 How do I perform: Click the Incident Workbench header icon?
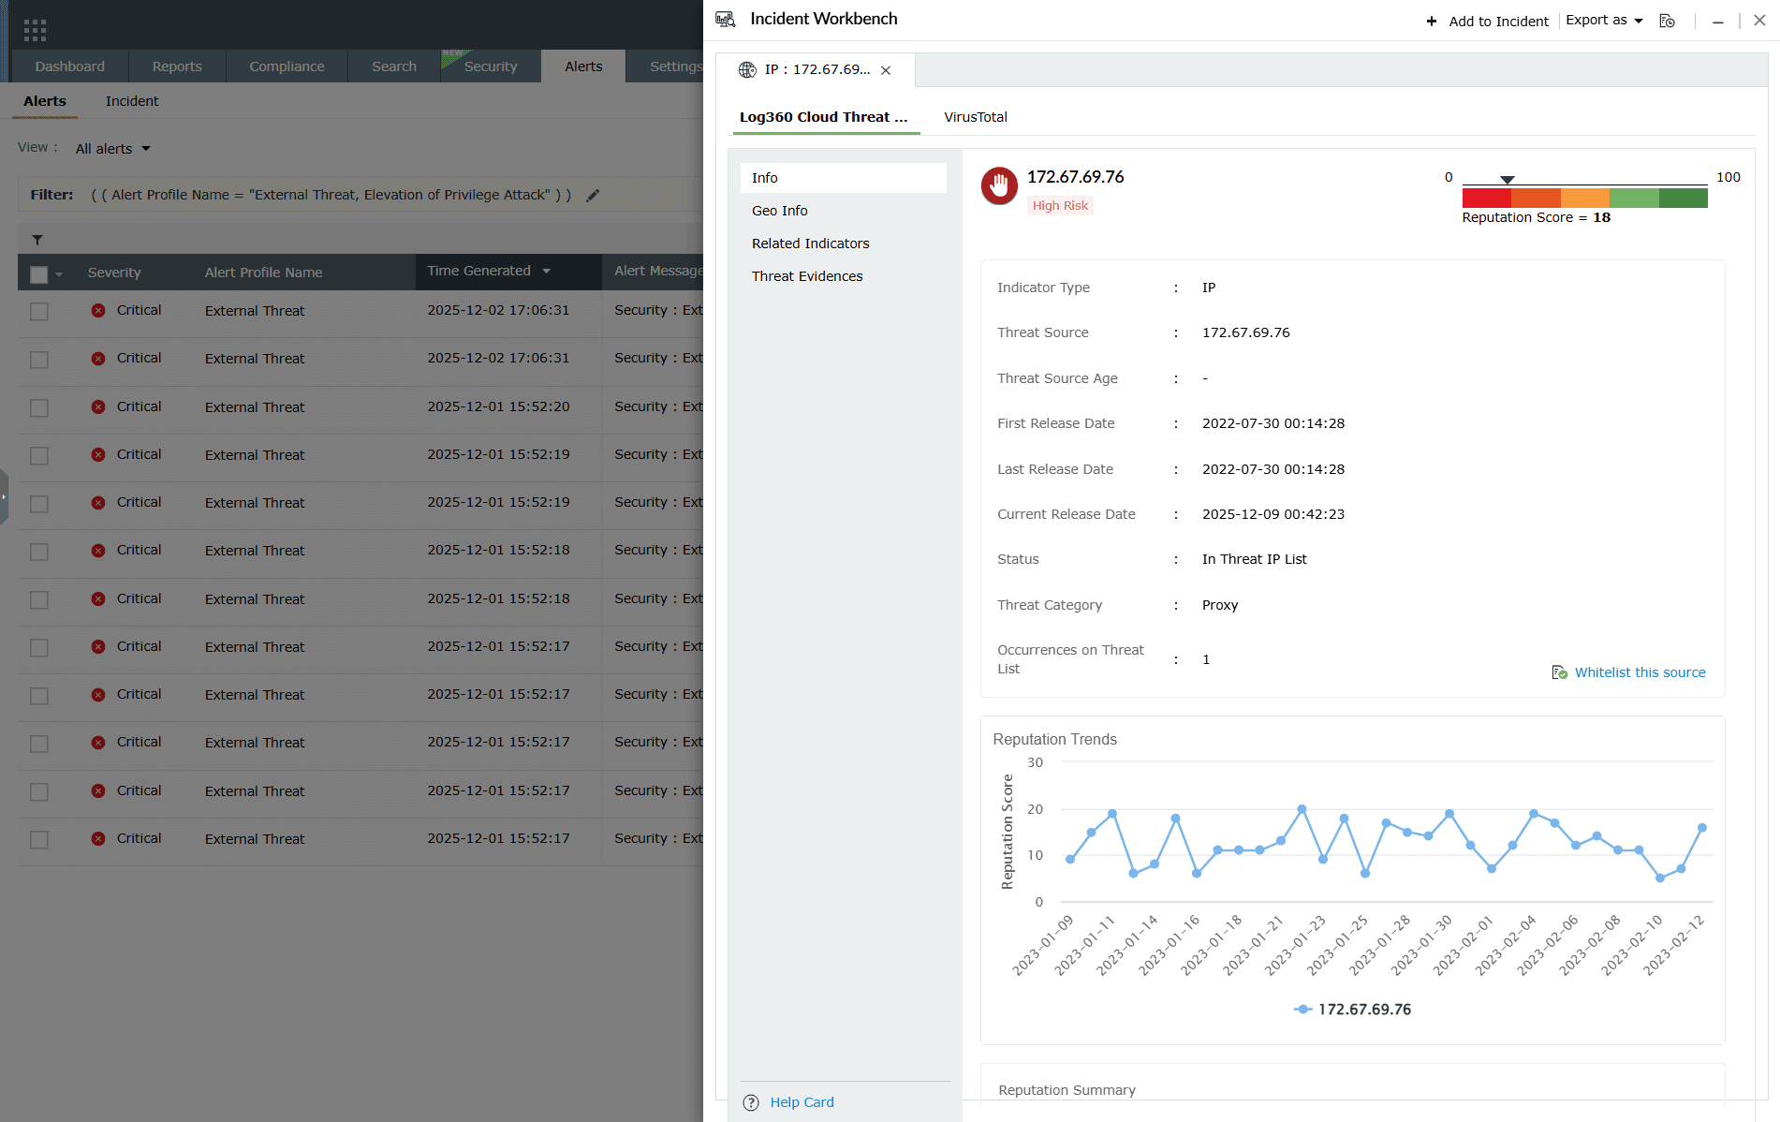tap(726, 19)
